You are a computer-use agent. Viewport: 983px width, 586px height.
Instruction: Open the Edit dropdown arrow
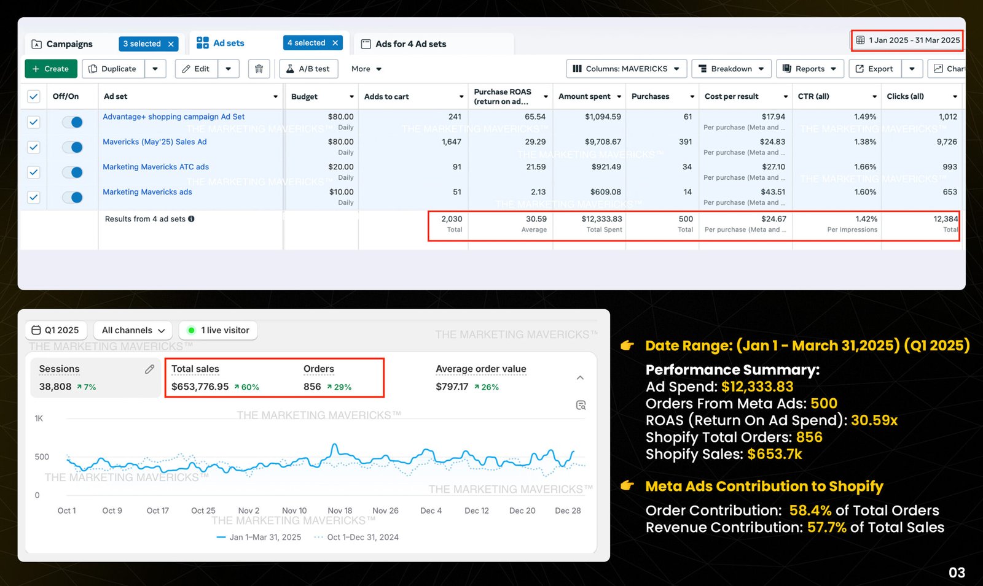[x=229, y=69]
